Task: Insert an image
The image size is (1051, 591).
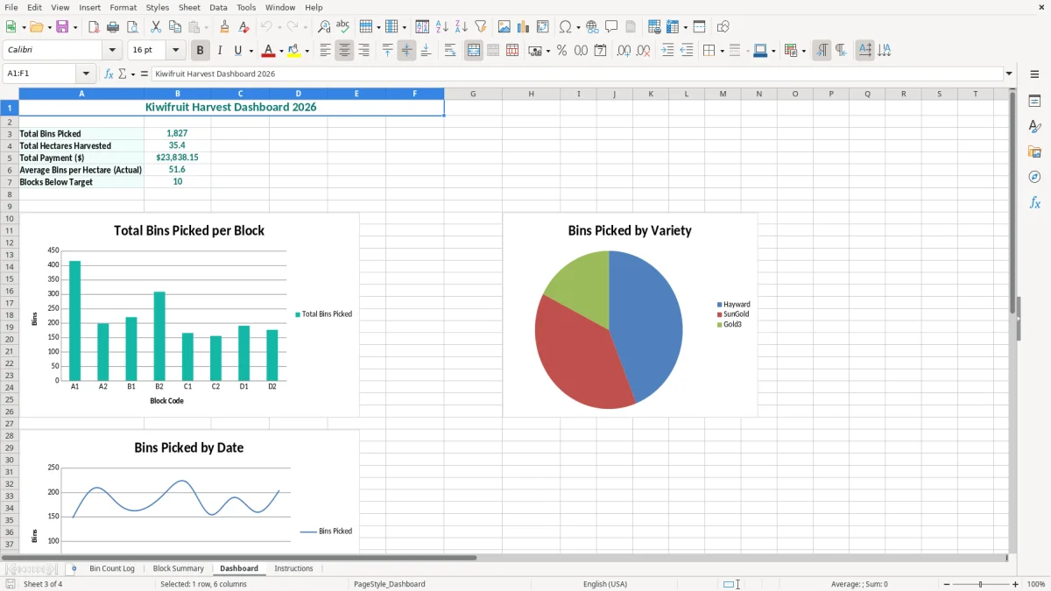Action: click(504, 27)
